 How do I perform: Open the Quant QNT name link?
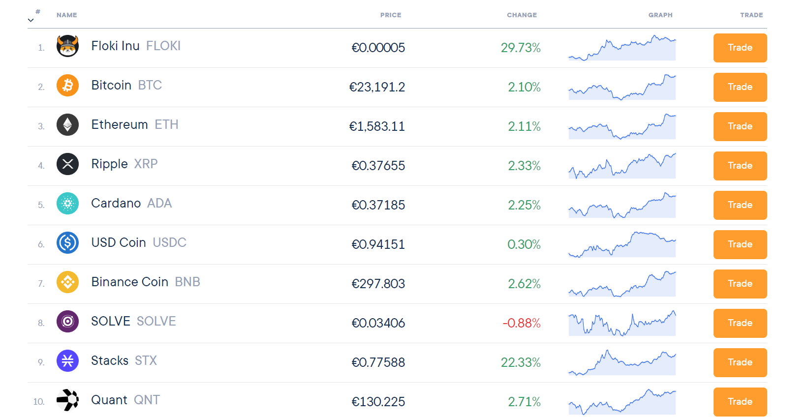(125, 400)
